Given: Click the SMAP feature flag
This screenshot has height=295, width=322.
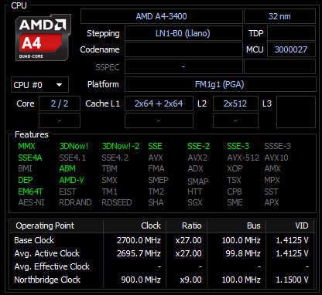Looking at the screenshot, I should [198, 181].
